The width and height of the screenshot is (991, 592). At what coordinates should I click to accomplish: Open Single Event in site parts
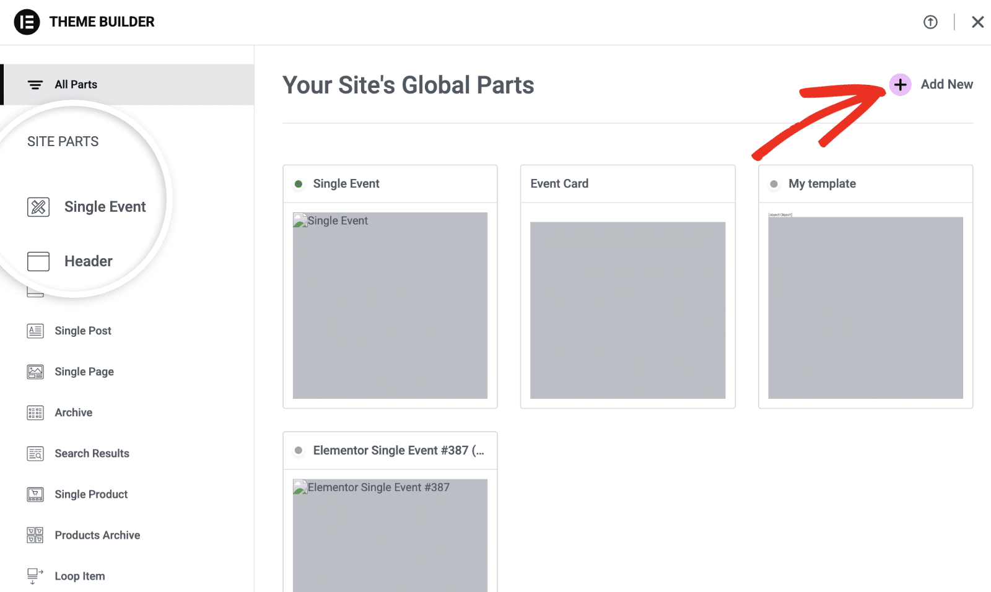tap(105, 207)
